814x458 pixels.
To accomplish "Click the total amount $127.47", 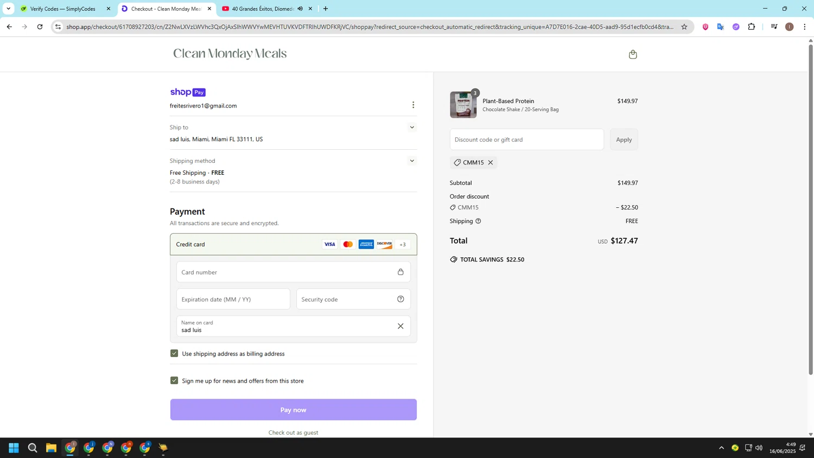I will click(624, 240).
